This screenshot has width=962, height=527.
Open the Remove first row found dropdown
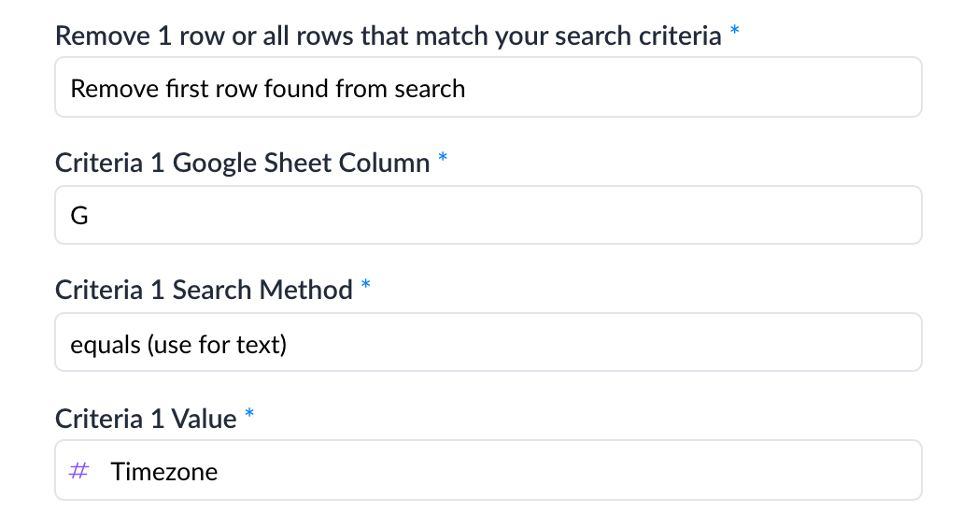tap(488, 88)
